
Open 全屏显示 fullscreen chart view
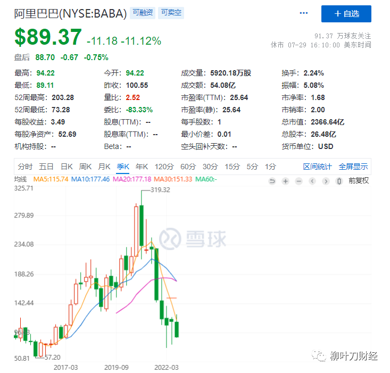(353, 167)
